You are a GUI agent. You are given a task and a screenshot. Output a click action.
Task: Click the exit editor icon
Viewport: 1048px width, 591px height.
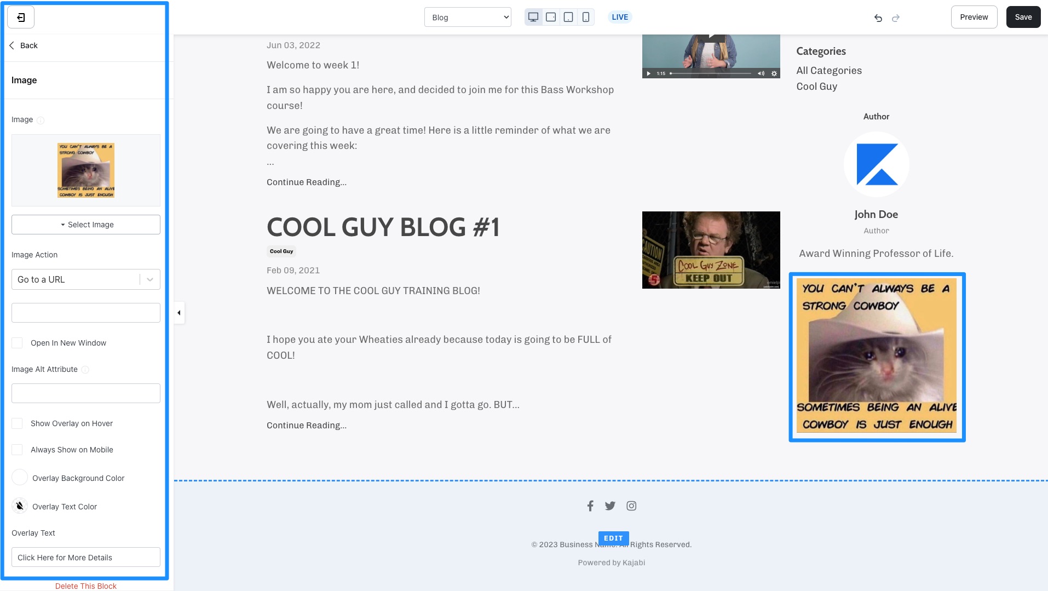(21, 18)
